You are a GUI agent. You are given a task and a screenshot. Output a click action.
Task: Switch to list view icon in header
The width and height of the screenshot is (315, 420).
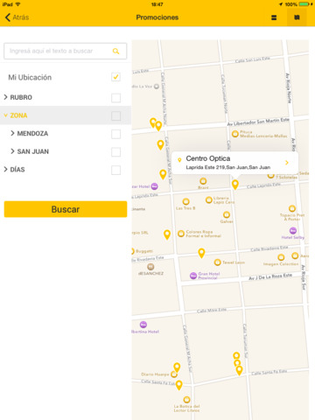[274, 17]
